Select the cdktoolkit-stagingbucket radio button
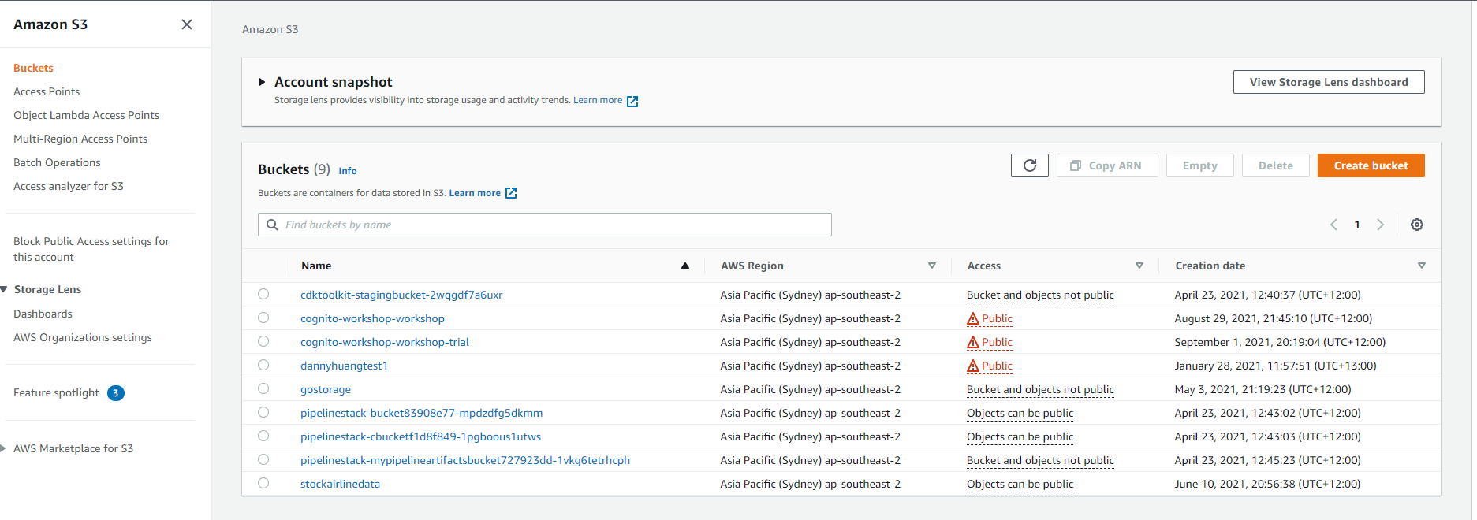Image resolution: width=1477 pixels, height=520 pixels. [x=263, y=294]
